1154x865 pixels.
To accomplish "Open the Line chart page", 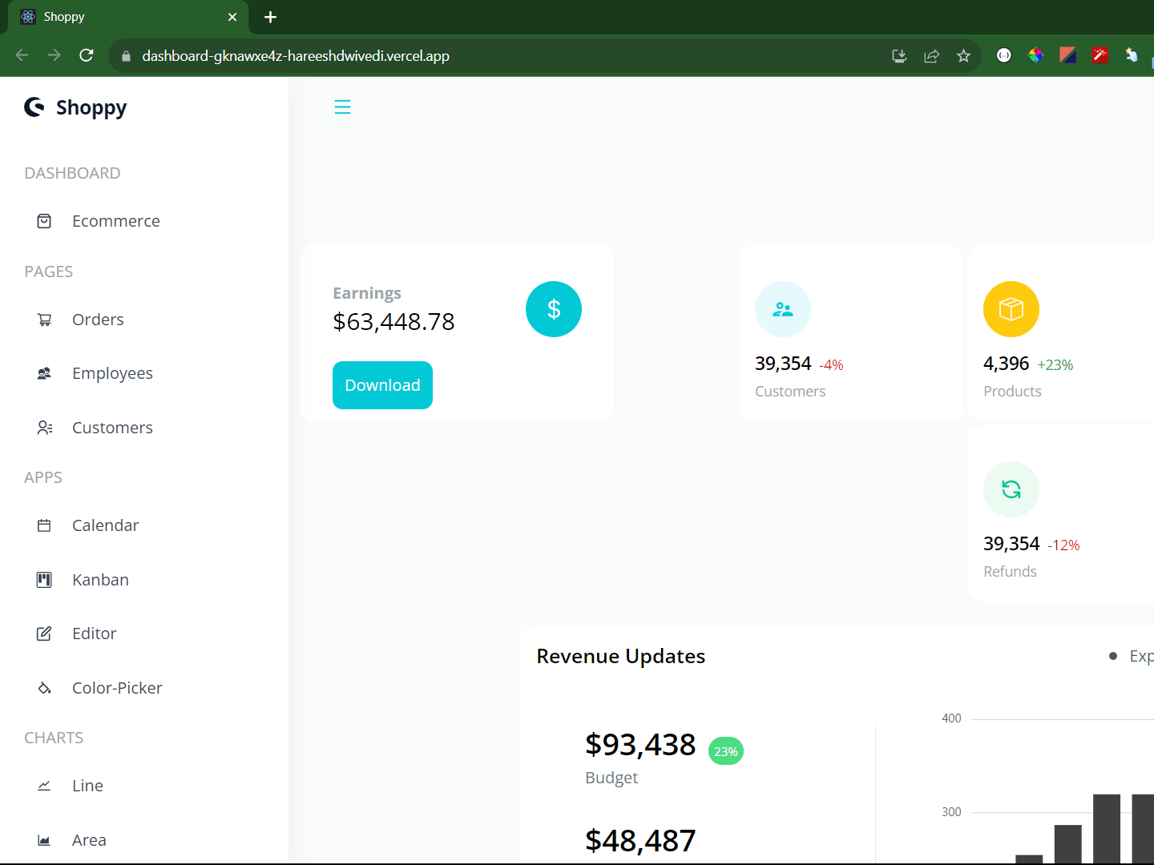I will [x=87, y=786].
